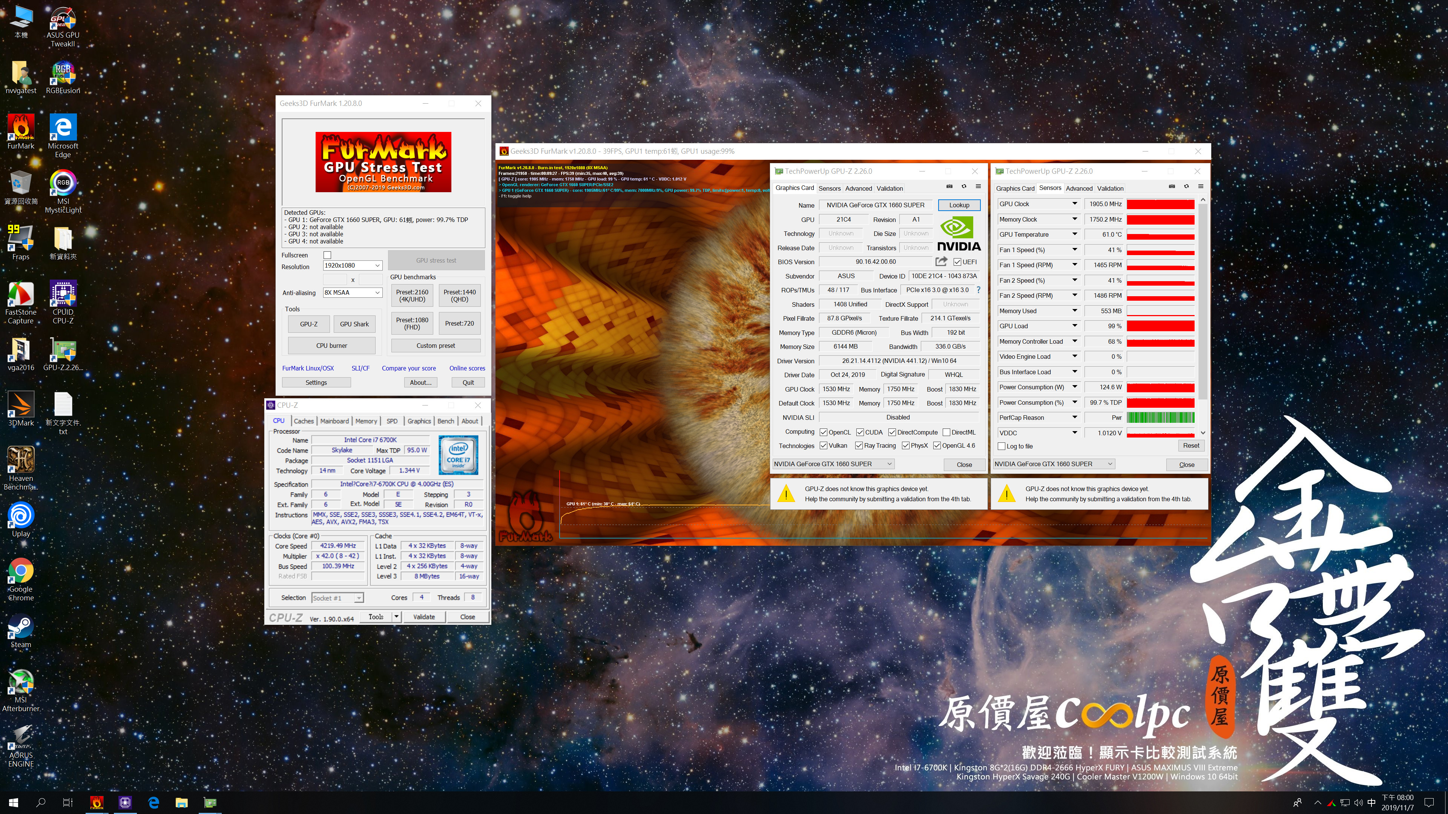1448x814 pixels.
Task: Click Lookup button in GPU-Z
Action: pos(959,205)
